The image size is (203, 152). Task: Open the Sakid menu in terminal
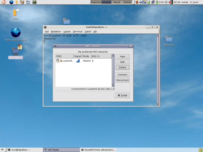[88, 31]
